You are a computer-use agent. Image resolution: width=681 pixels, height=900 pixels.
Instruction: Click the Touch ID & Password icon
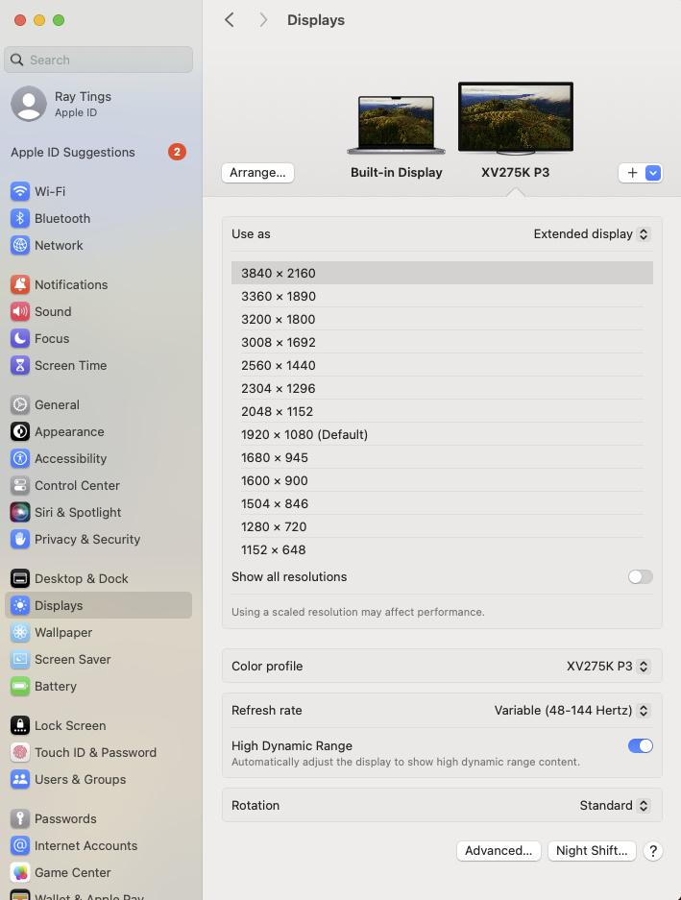click(x=20, y=752)
